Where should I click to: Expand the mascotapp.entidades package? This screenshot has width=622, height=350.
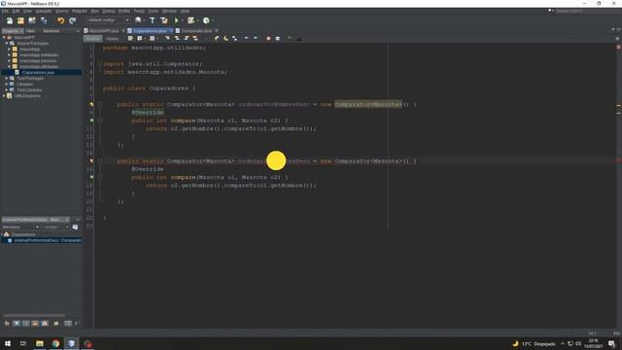[x=9, y=55]
